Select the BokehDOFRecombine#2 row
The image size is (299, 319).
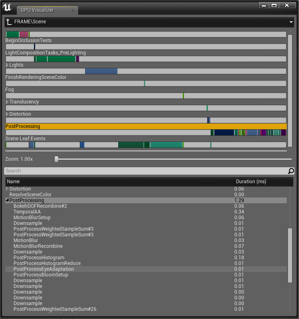[146, 206]
